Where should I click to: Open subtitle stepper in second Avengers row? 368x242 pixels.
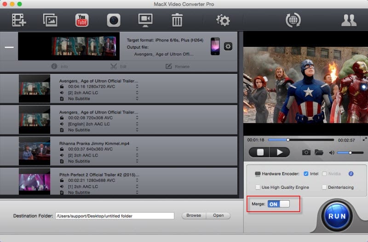pyautogui.click(x=137, y=130)
